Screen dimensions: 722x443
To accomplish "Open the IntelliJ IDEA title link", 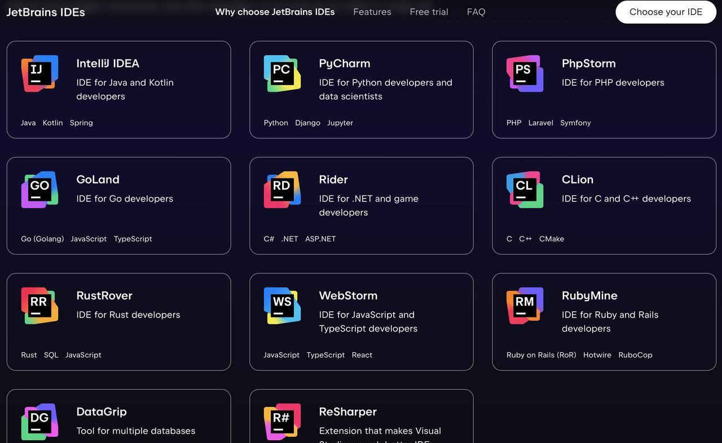I will [108, 63].
